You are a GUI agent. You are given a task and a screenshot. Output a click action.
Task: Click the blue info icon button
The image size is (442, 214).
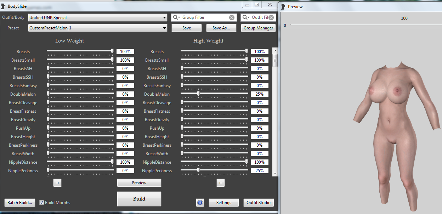point(200,203)
